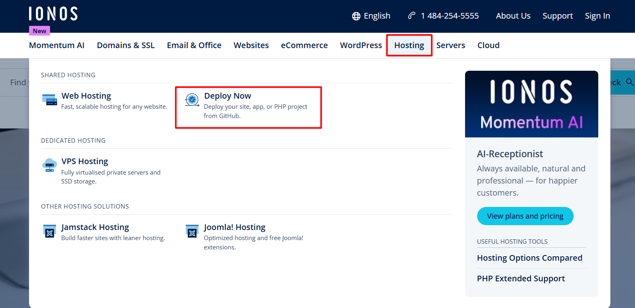
Task: Open About Us page
Action: (513, 16)
